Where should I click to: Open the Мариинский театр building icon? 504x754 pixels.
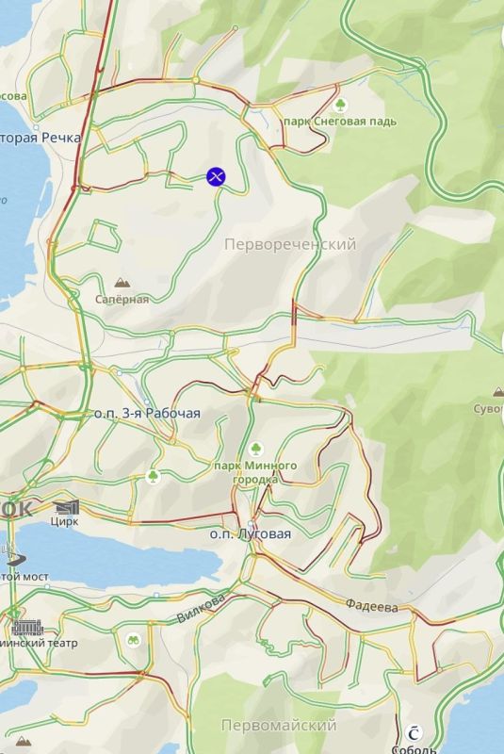(x=28, y=628)
